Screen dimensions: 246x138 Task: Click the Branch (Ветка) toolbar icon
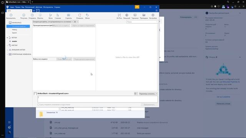[50, 15]
